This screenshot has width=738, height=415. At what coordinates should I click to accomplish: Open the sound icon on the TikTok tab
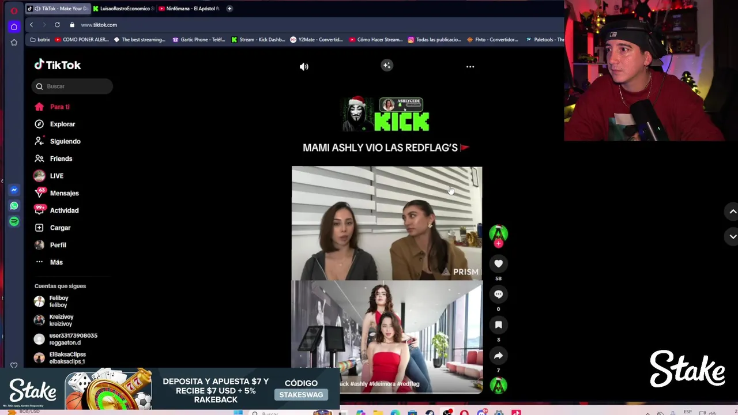pos(37,9)
